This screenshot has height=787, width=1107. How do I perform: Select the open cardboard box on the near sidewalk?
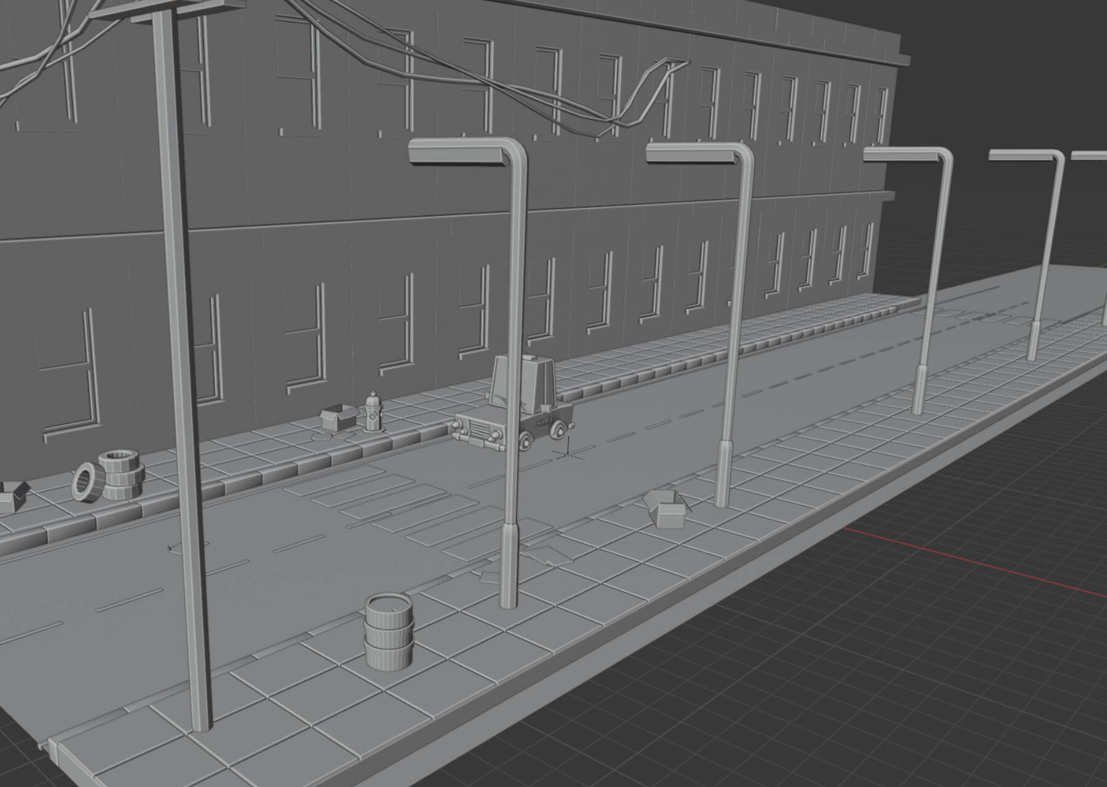(x=665, y=508)
